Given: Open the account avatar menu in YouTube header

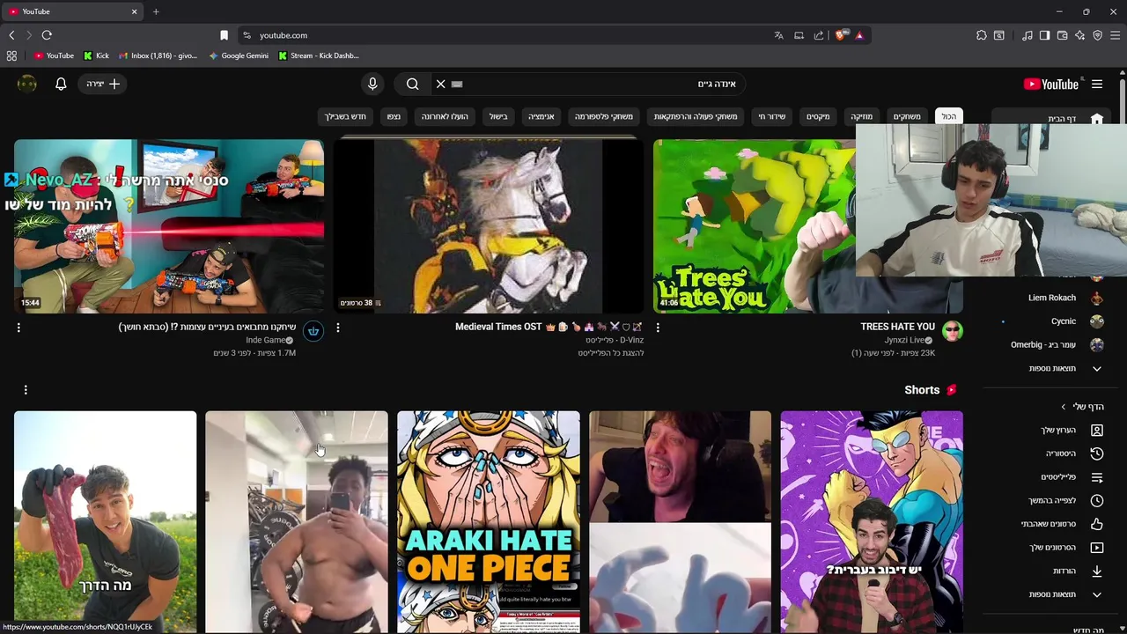Looking at the screenshot, I should [x=27, y=84].
